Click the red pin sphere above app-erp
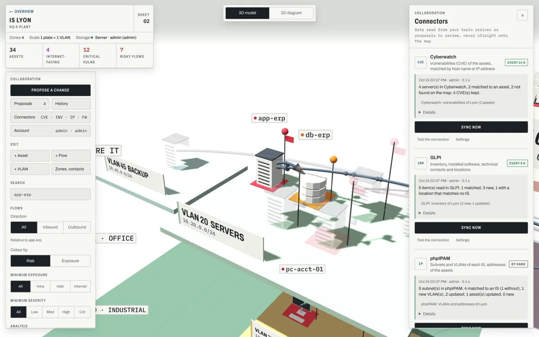Viewport: 539px width, 337px height. (285, 131)
